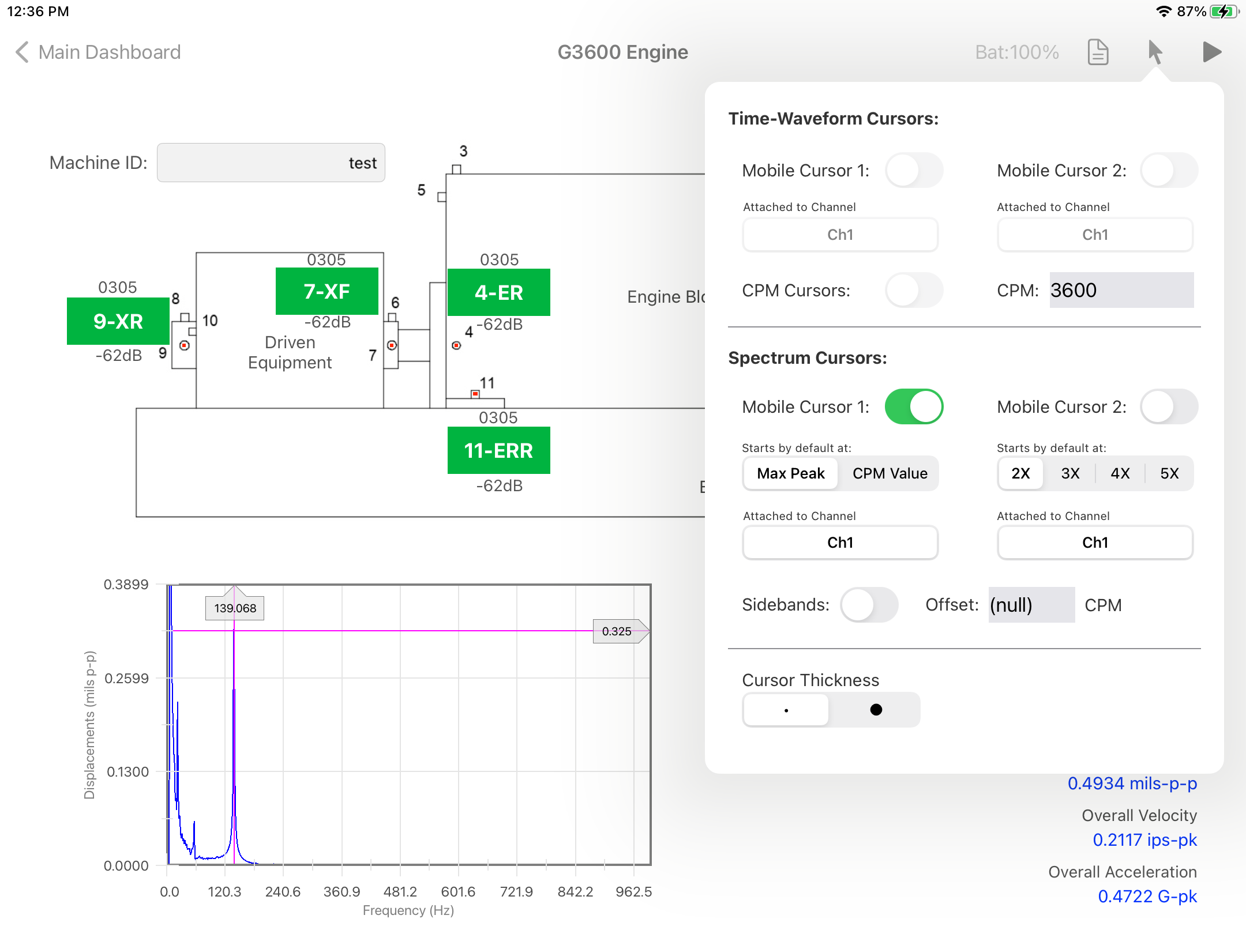
Task: Select thin cursor thickness dot
Action: coord(786,710)
